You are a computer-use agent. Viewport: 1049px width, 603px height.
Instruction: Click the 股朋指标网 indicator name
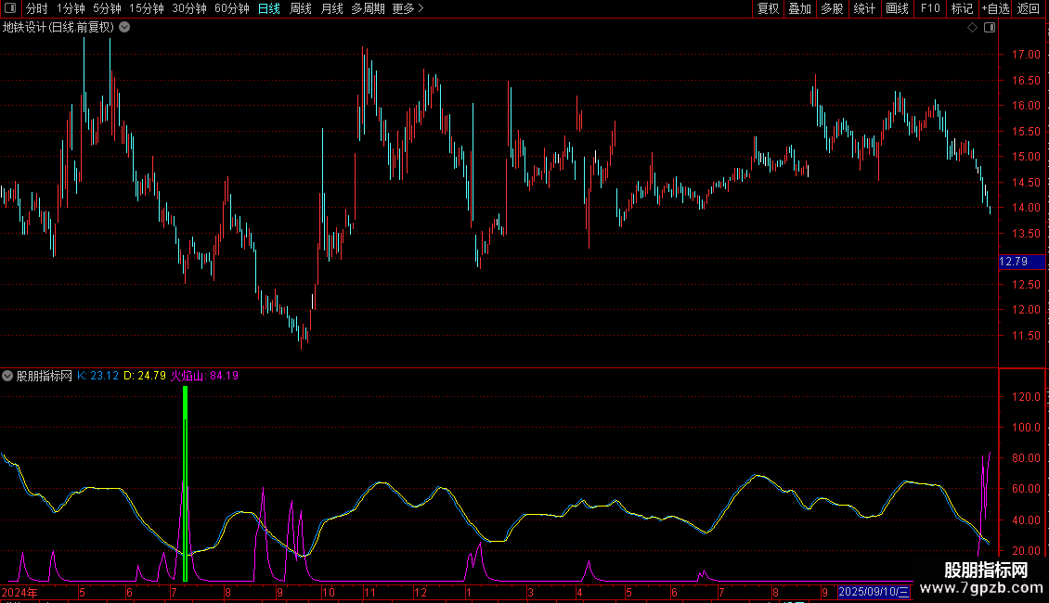tap(45, 376)
